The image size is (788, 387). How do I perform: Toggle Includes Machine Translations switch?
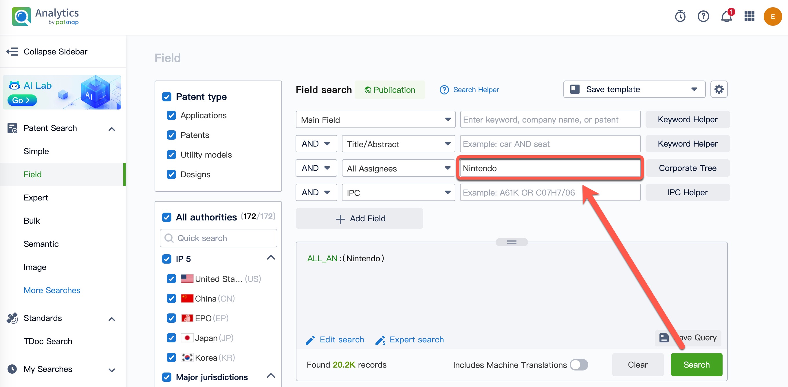tap(578, 365)
